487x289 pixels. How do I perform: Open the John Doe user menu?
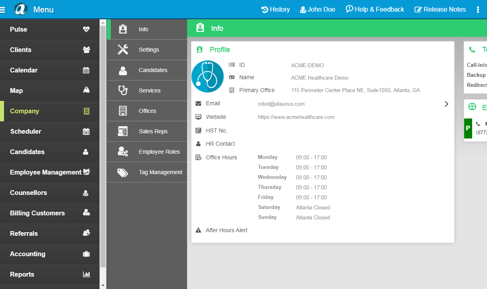[x=318, y=9]
